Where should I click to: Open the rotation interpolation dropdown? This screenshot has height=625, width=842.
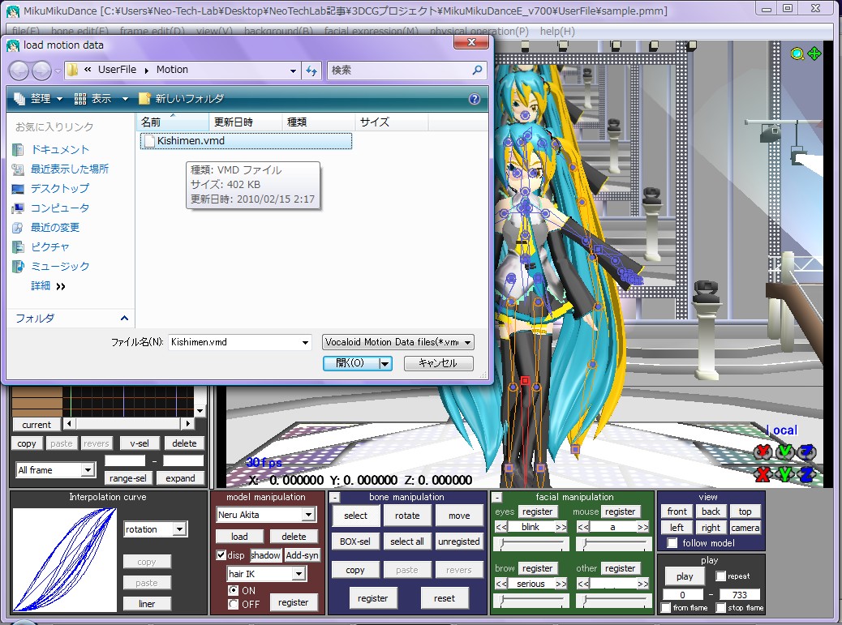[x=179, y=529]
